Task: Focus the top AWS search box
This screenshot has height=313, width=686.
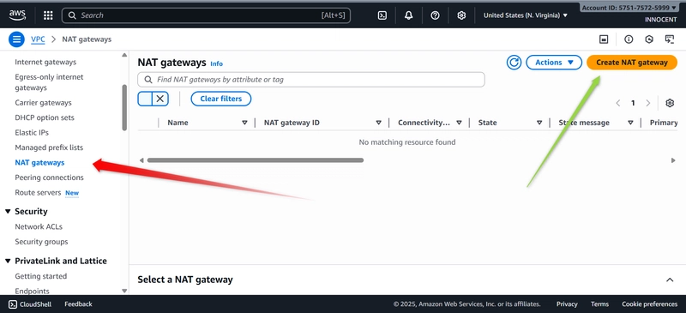Action: coord(206,15)
